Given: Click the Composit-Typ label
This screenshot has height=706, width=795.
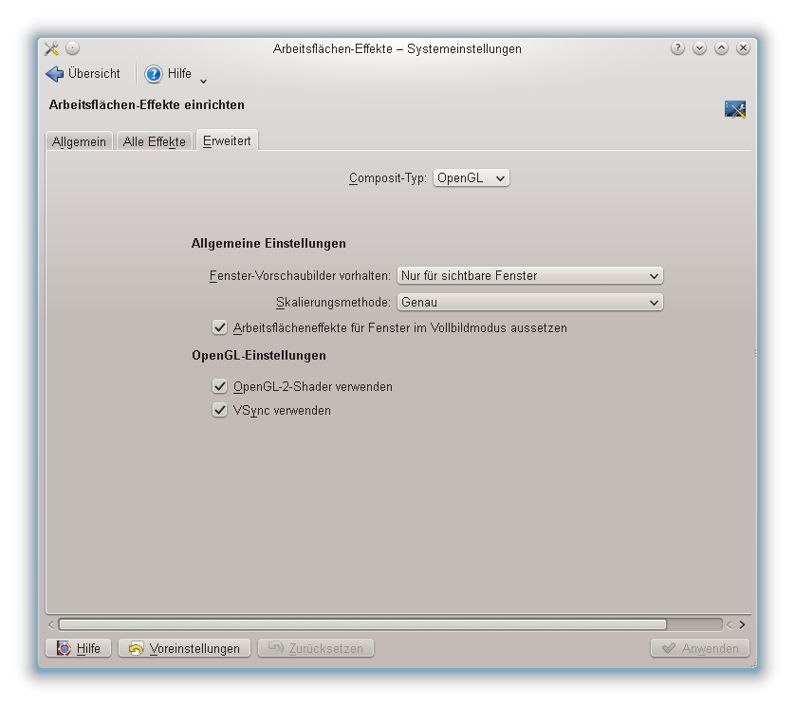Looking at the screenshot, I should [388, 178].
